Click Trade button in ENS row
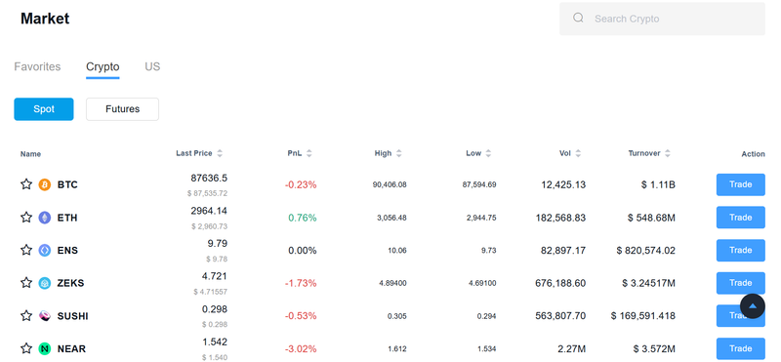 741,251
